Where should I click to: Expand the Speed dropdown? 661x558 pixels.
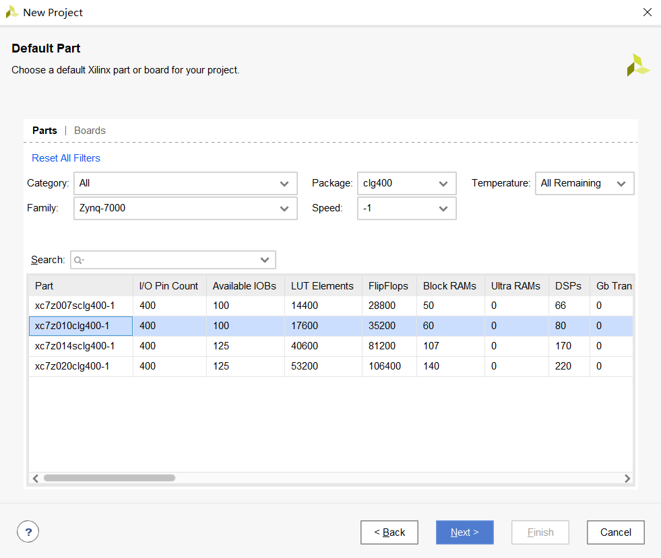tap(406, 208)
